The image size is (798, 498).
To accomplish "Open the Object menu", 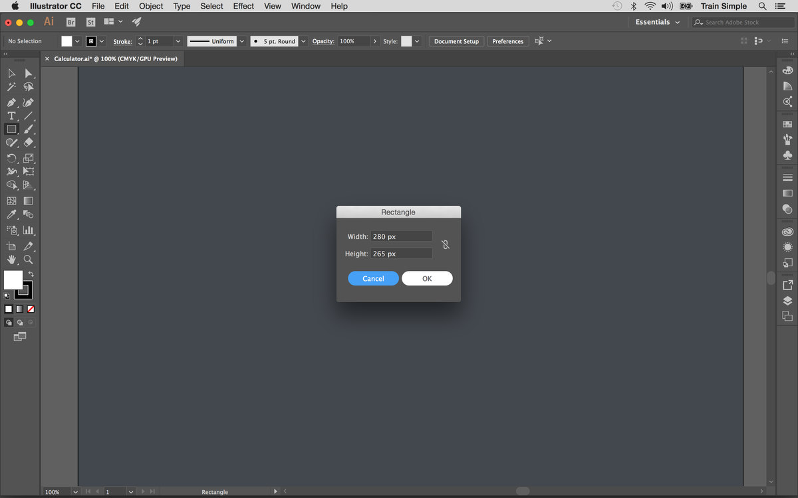I will click(150, 6).
